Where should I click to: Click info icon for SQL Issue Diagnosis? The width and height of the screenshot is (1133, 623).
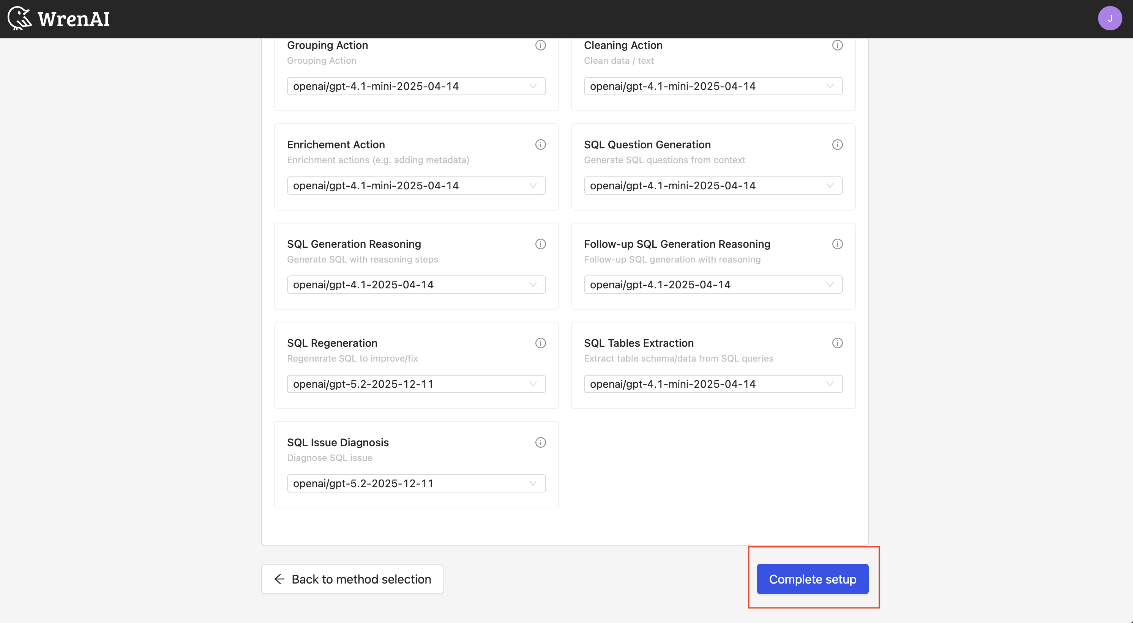pos(540,442)
